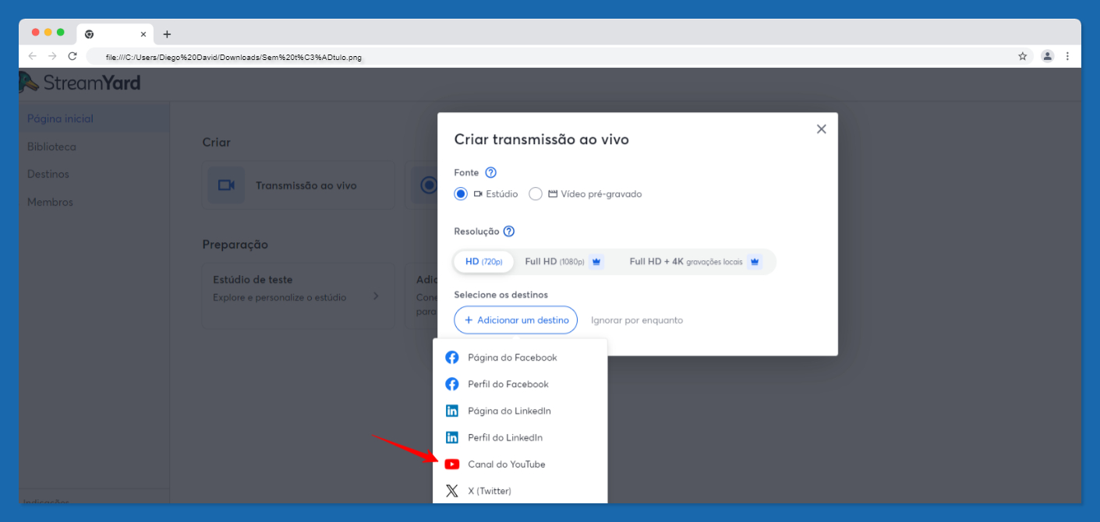Click the chevron on Estúdio de teste
The height and width of the screenshot is (522, 1100).
coord(376,297)
